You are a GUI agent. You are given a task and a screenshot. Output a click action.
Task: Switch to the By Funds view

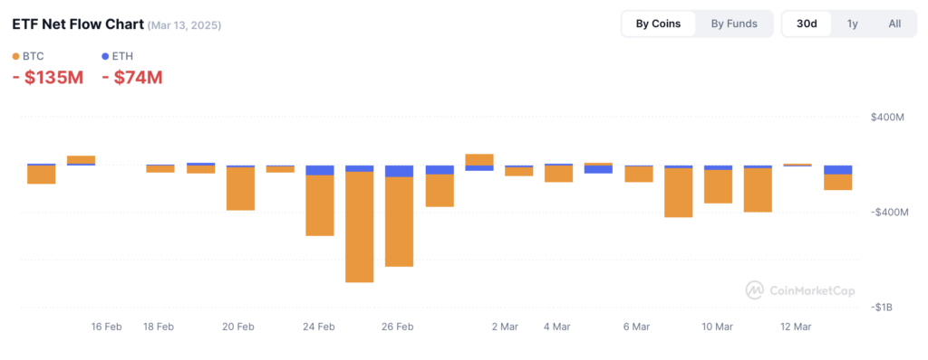coord(734,24)
